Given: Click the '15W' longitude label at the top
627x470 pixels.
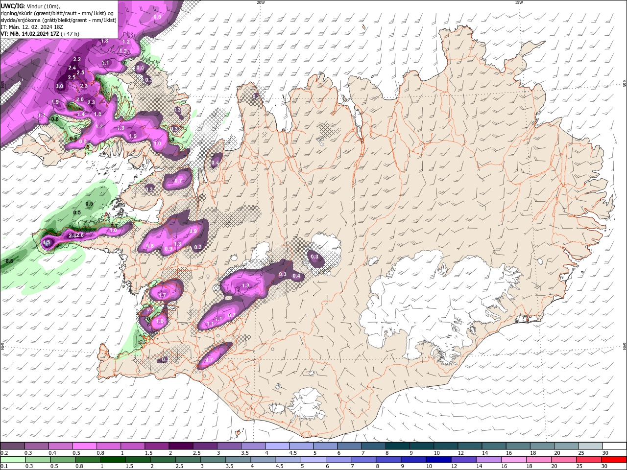Looking at the screenshot, I should [519, 2].
